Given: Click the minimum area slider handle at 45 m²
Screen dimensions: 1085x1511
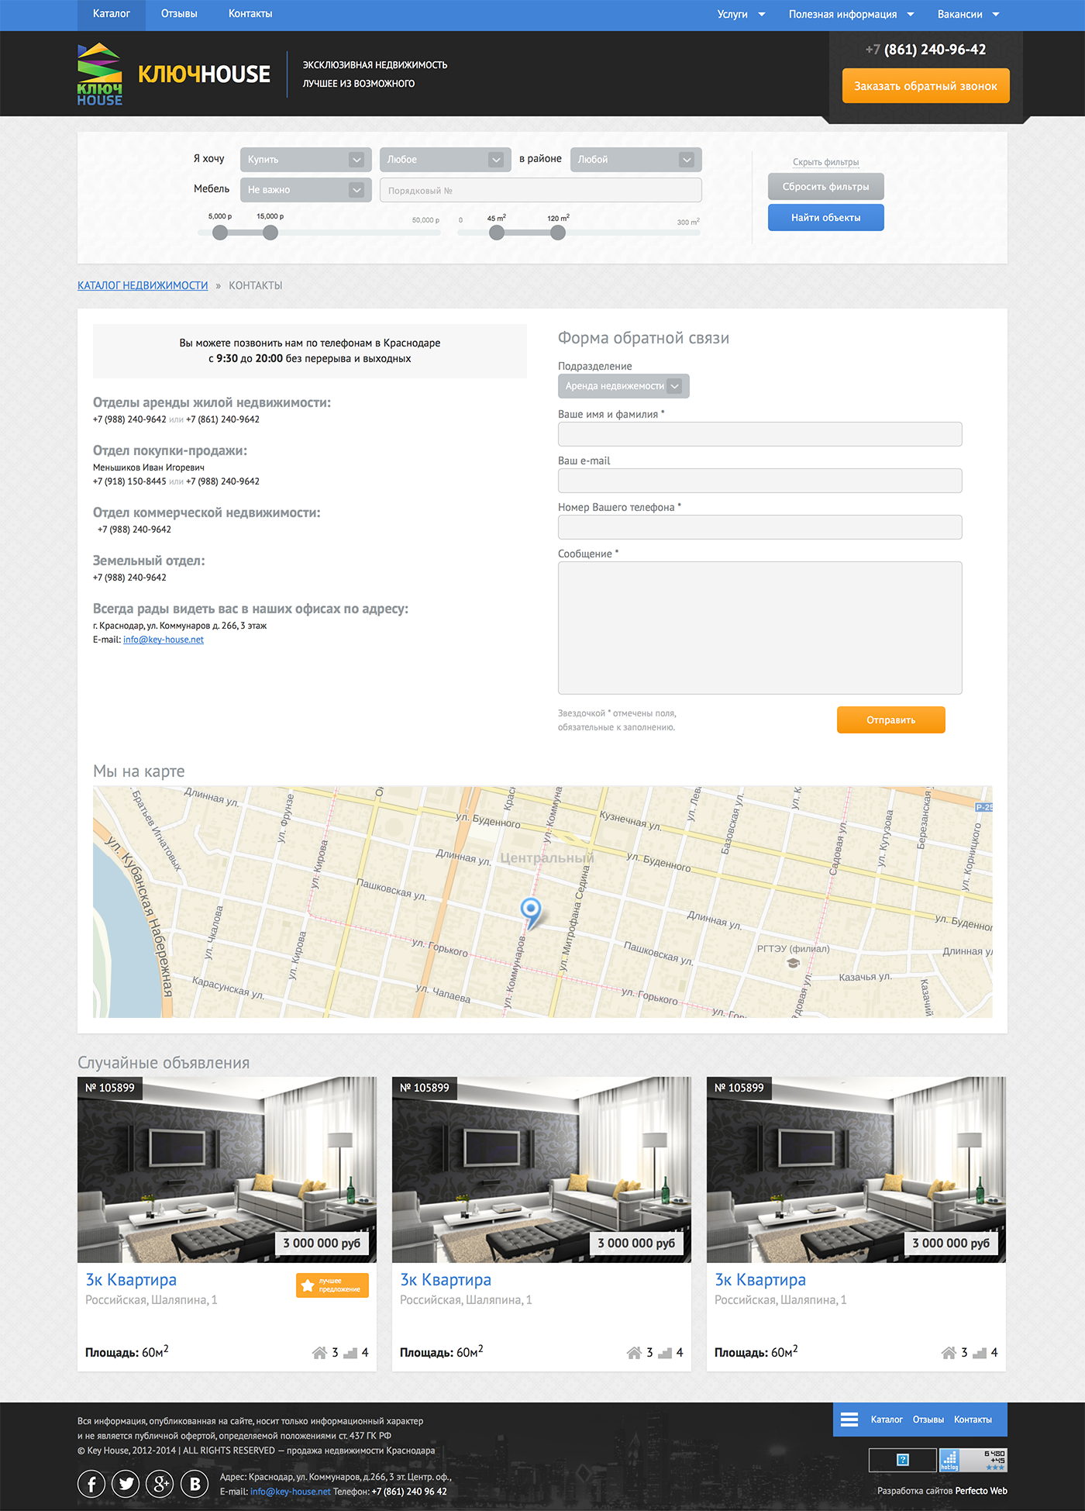Looking at the screenshot, I should click(x=497, y=233).
